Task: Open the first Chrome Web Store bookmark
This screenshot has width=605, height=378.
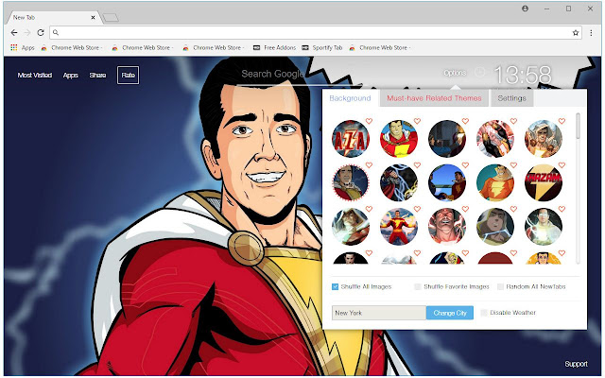Action: pyautogui.click(x=72, y=48)
